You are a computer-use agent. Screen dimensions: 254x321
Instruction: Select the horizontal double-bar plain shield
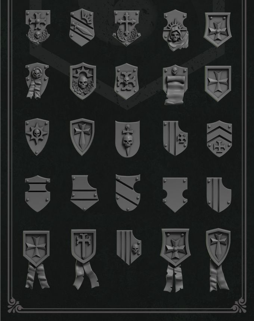[37, 194]
